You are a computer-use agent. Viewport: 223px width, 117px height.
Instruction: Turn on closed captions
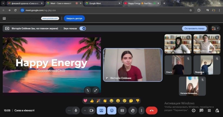(x=122, y=110)
